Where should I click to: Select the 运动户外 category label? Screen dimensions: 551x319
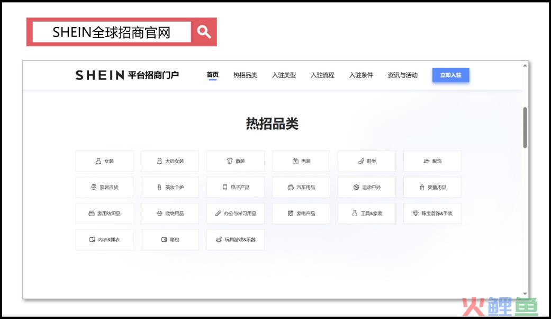point(372,187)
